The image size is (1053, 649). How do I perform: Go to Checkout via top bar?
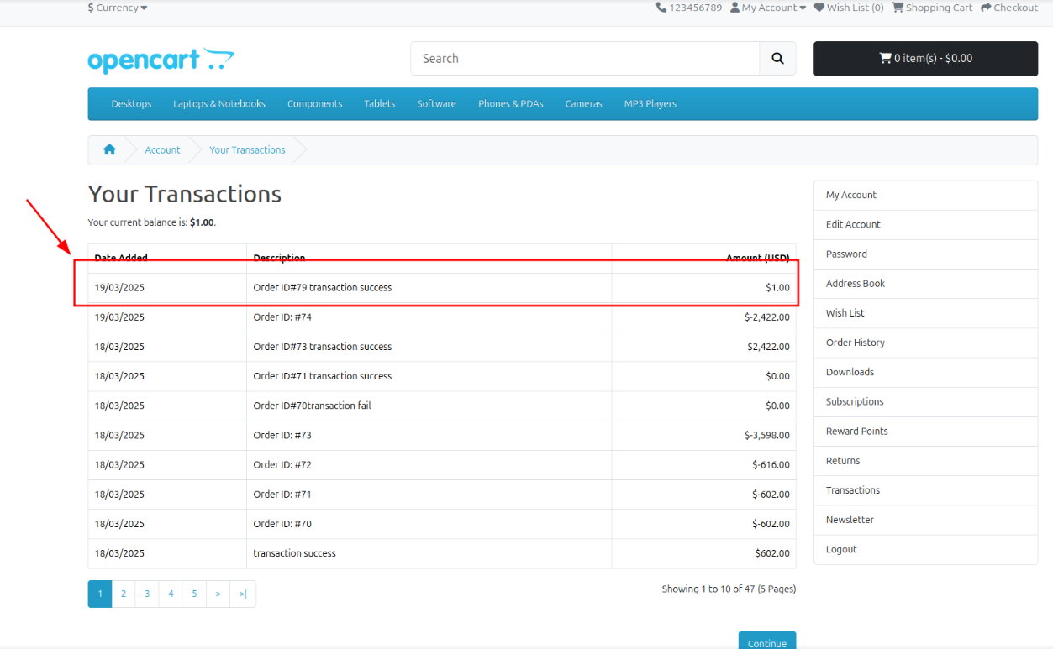(1008, 8)
